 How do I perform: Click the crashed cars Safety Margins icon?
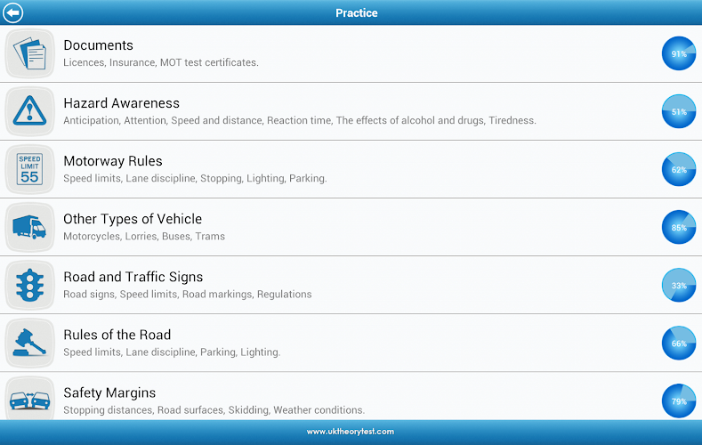point(30,399)
